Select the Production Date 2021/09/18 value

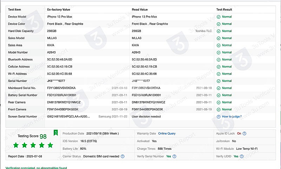103,134
